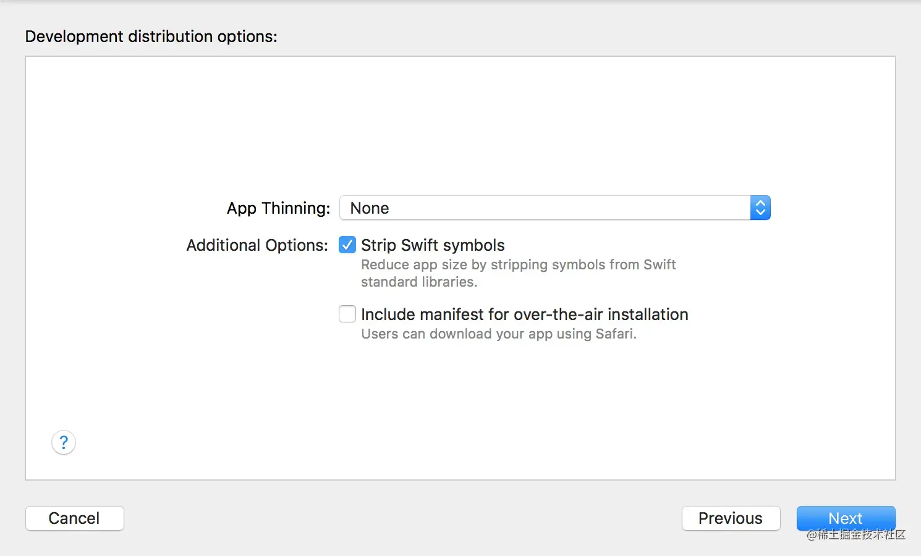Enable Include manifest for over-the-air installation checkbox
The image size is (921, 556).
pos(347,314)
